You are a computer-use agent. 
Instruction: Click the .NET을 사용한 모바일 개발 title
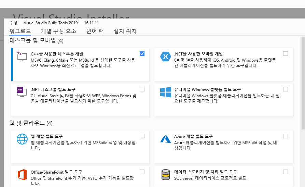tap(198, 54)
